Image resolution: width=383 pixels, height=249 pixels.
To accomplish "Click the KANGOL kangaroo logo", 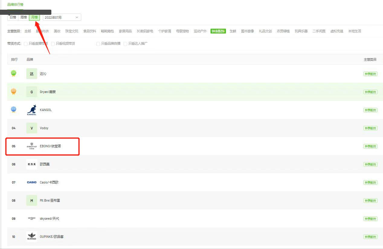I will [32, 110].
